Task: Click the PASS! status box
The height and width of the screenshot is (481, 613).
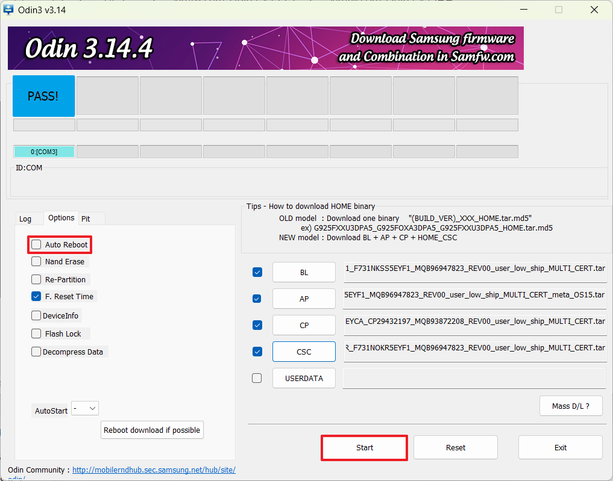Action: (44, 96)
